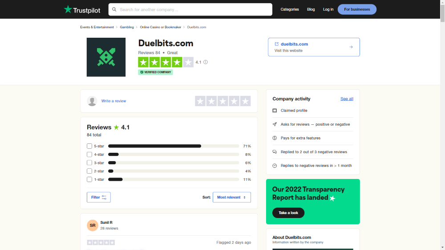Click See all in Company activity
The height and width of the screenshot is (250, 445).
pyautogui.click(x=347, y=99)
